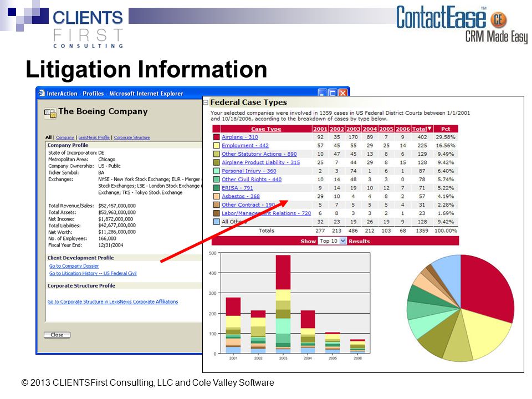The width and height of the screenshot is (532, 399).
Task: Click the Go to Company Dossier link
Action: click(x=74, y=266)
